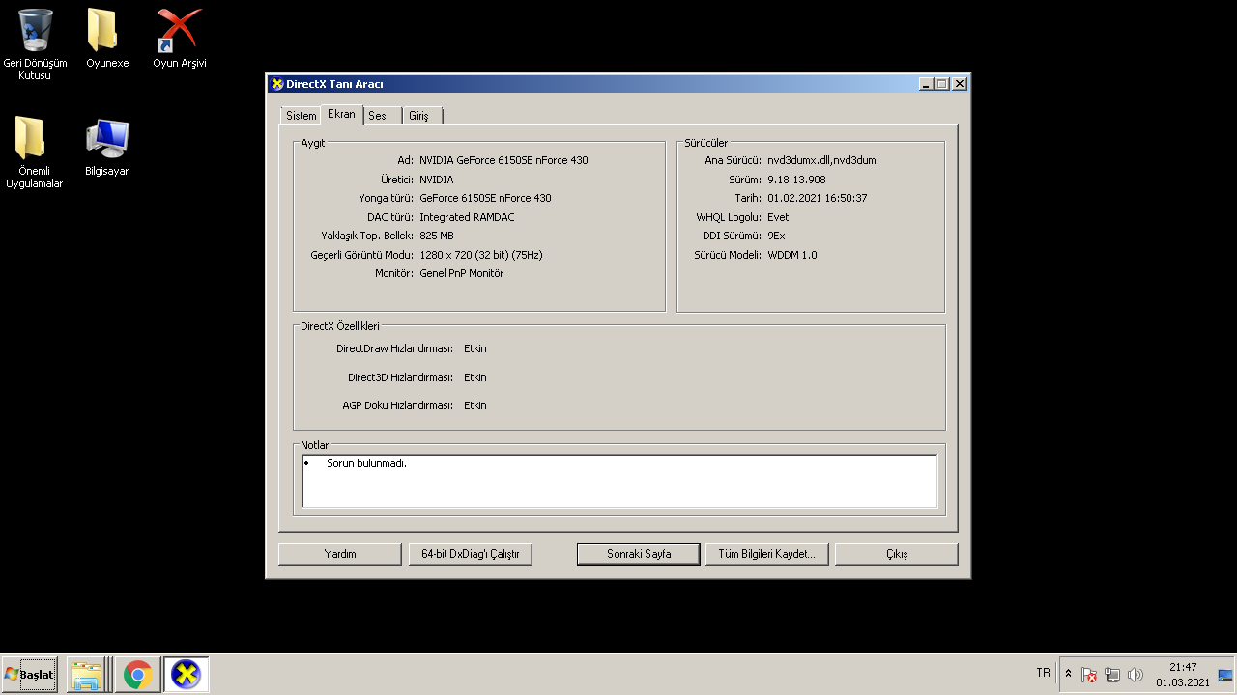The height and width of the screenshot is (695, 1237).
Task: Click the Yardım button
Action: point(339,554)
